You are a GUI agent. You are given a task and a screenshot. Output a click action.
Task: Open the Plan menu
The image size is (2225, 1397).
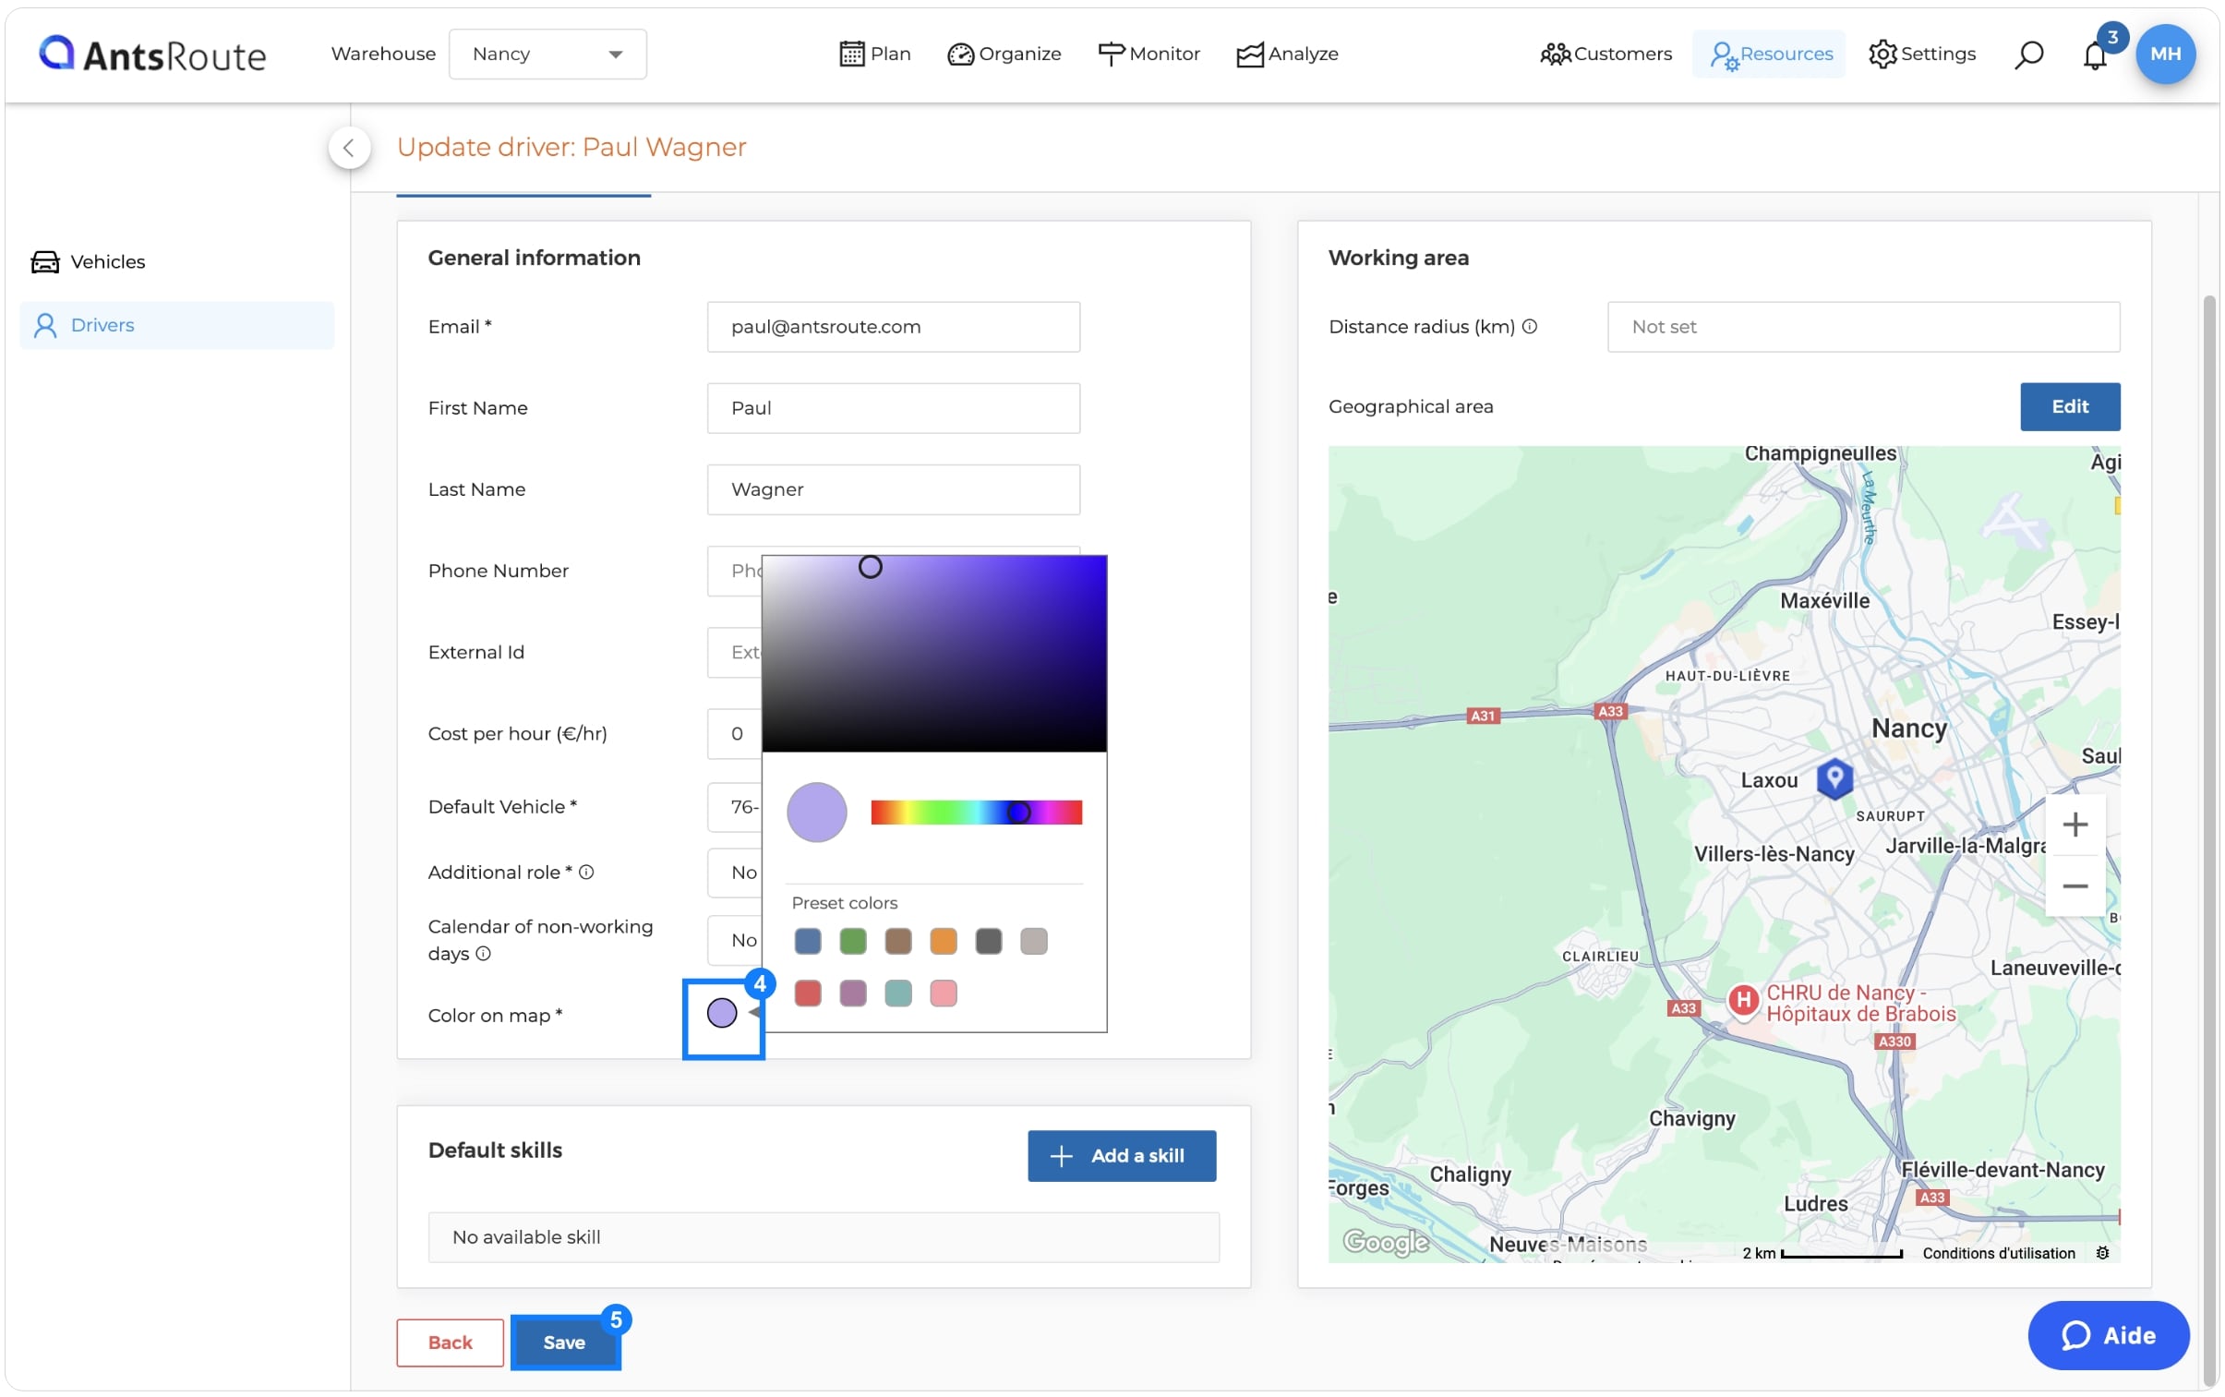[x=874, y=54]
